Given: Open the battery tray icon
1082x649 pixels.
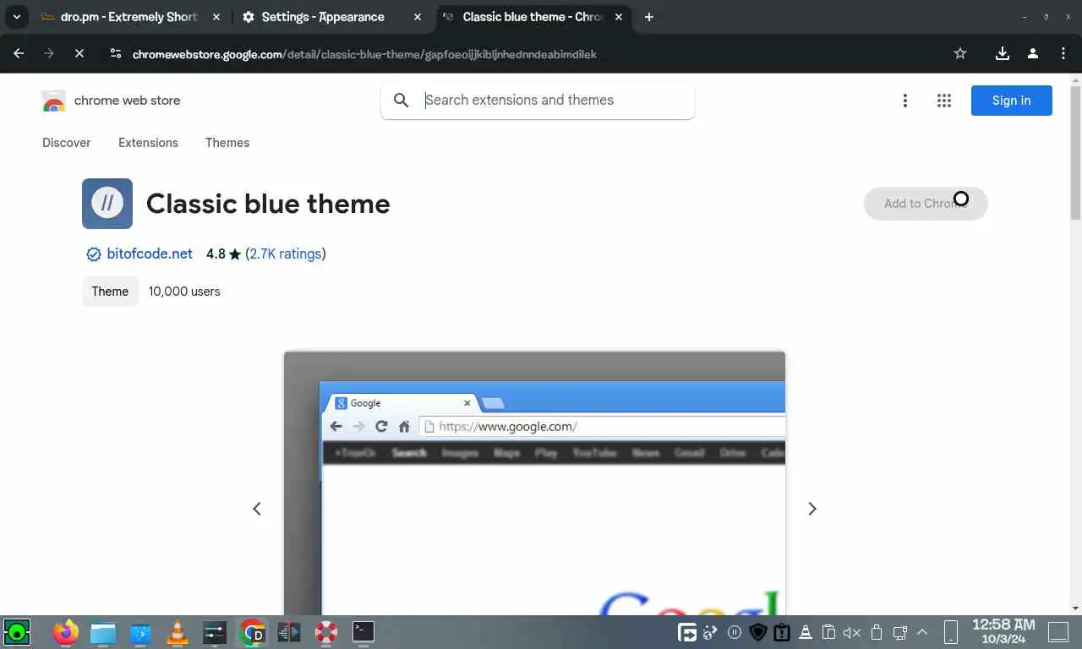Looking at the screenshot, I should (x=877, y=632).
